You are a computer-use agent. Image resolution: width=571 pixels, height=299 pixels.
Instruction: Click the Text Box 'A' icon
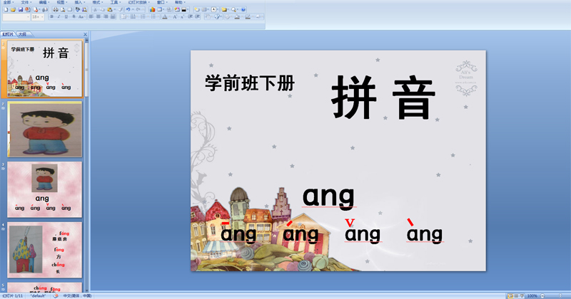213,9
